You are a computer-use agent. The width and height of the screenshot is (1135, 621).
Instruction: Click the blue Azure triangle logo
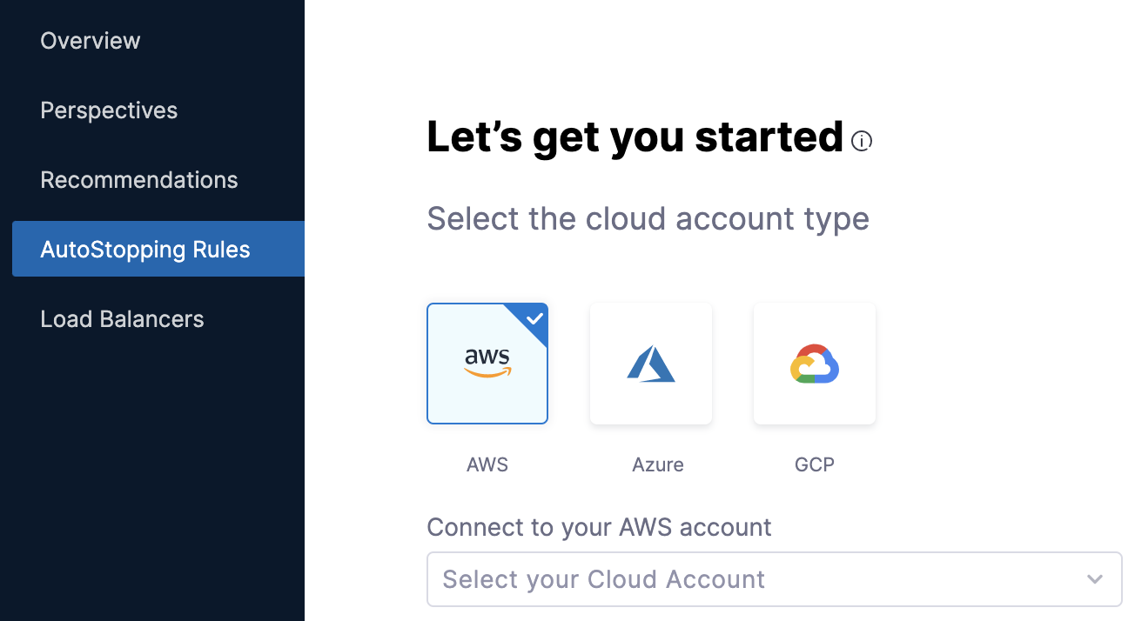(651, 364)
